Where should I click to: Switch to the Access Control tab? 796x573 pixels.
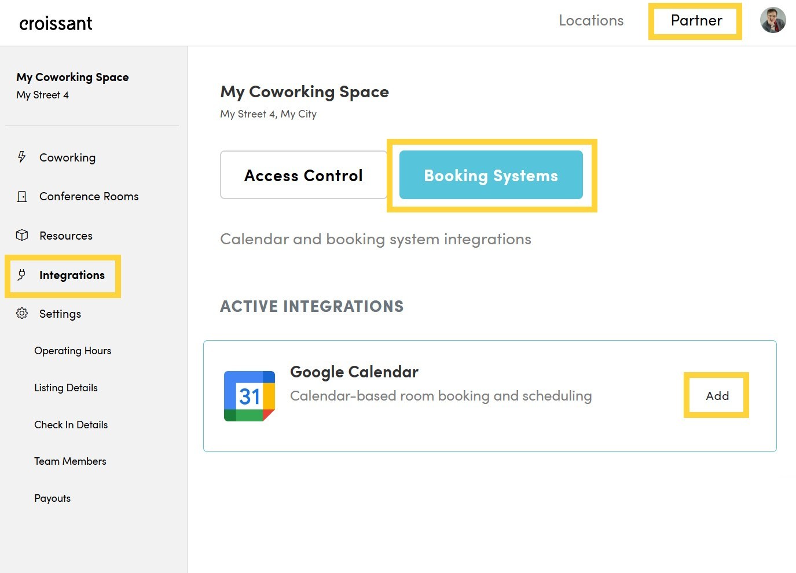303,175
